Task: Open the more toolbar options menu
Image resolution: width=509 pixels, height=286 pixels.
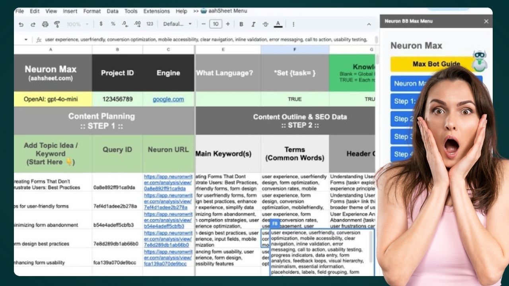Action: [293, 24]
